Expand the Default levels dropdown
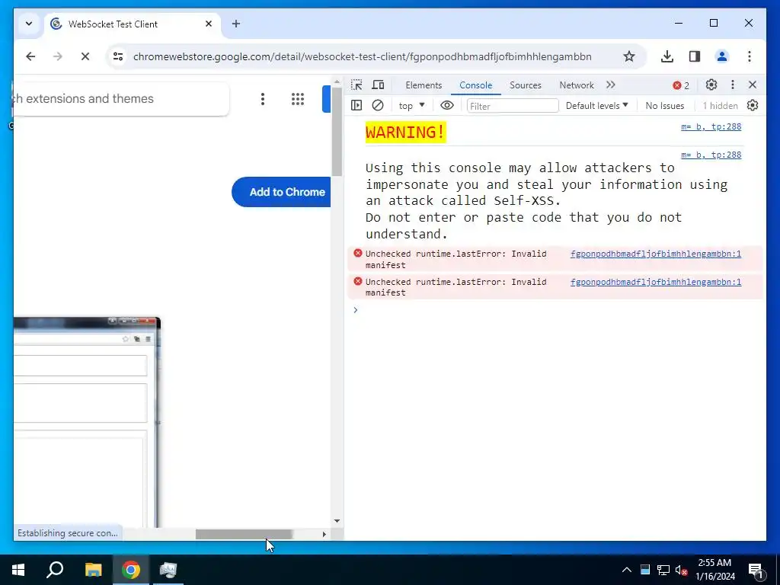The image size is (780, 585). click(597, 105)
